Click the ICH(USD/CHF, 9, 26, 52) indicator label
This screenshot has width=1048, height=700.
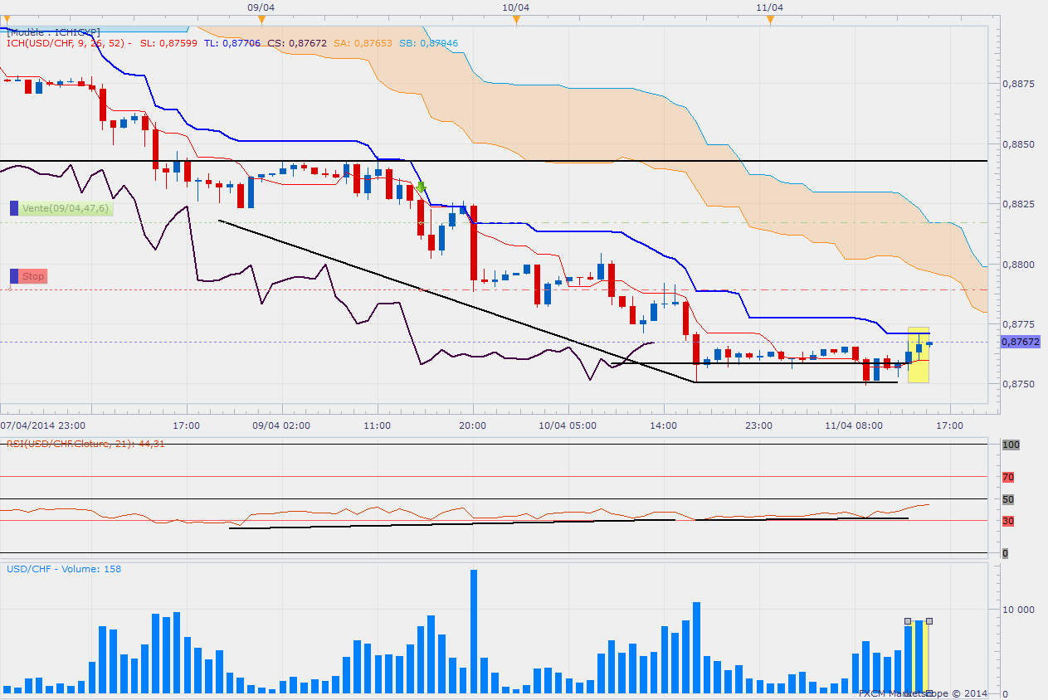[x=66, y=43]
